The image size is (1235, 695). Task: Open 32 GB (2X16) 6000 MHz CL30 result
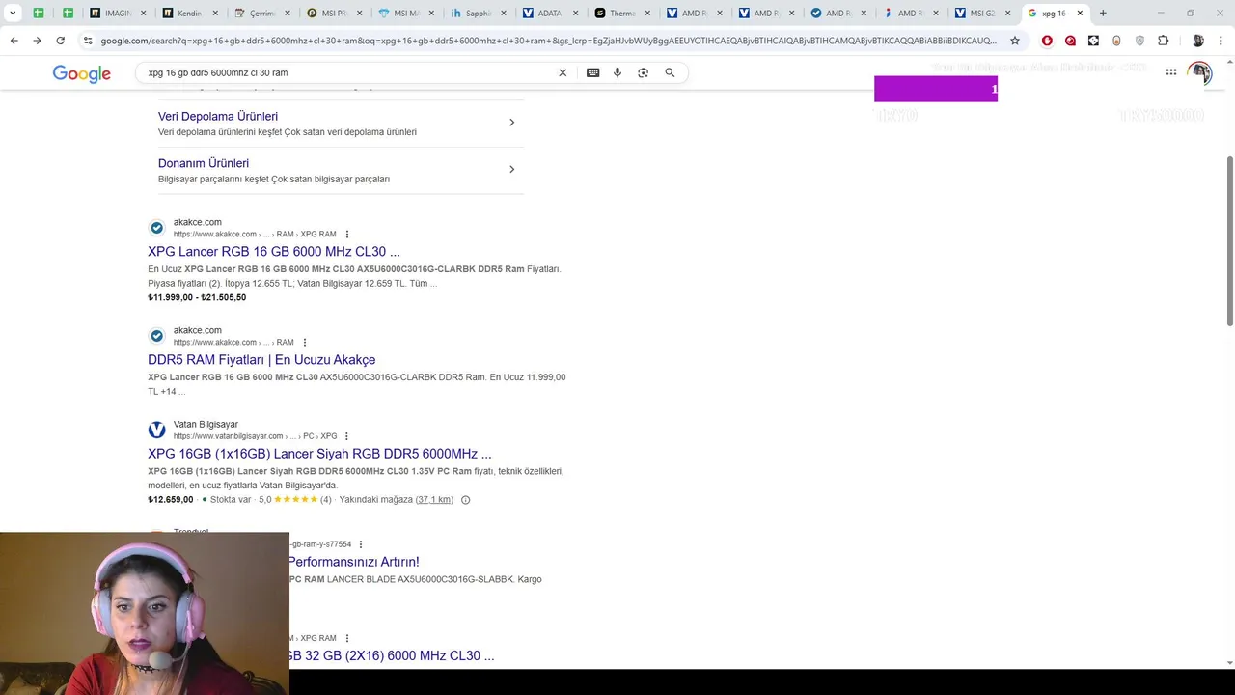[391, 655]
